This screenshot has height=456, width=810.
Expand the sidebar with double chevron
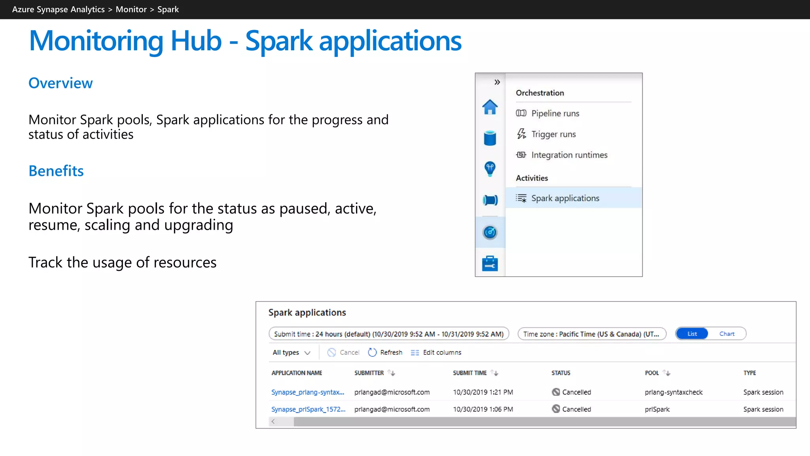click(x=497, y=82)
